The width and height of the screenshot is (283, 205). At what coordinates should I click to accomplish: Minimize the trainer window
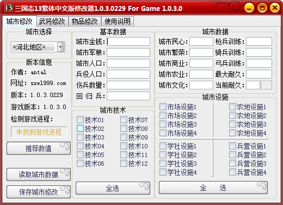click(249, 8)
